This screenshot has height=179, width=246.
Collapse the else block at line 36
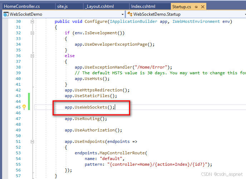pyautogui.click(x=32, y=56)
